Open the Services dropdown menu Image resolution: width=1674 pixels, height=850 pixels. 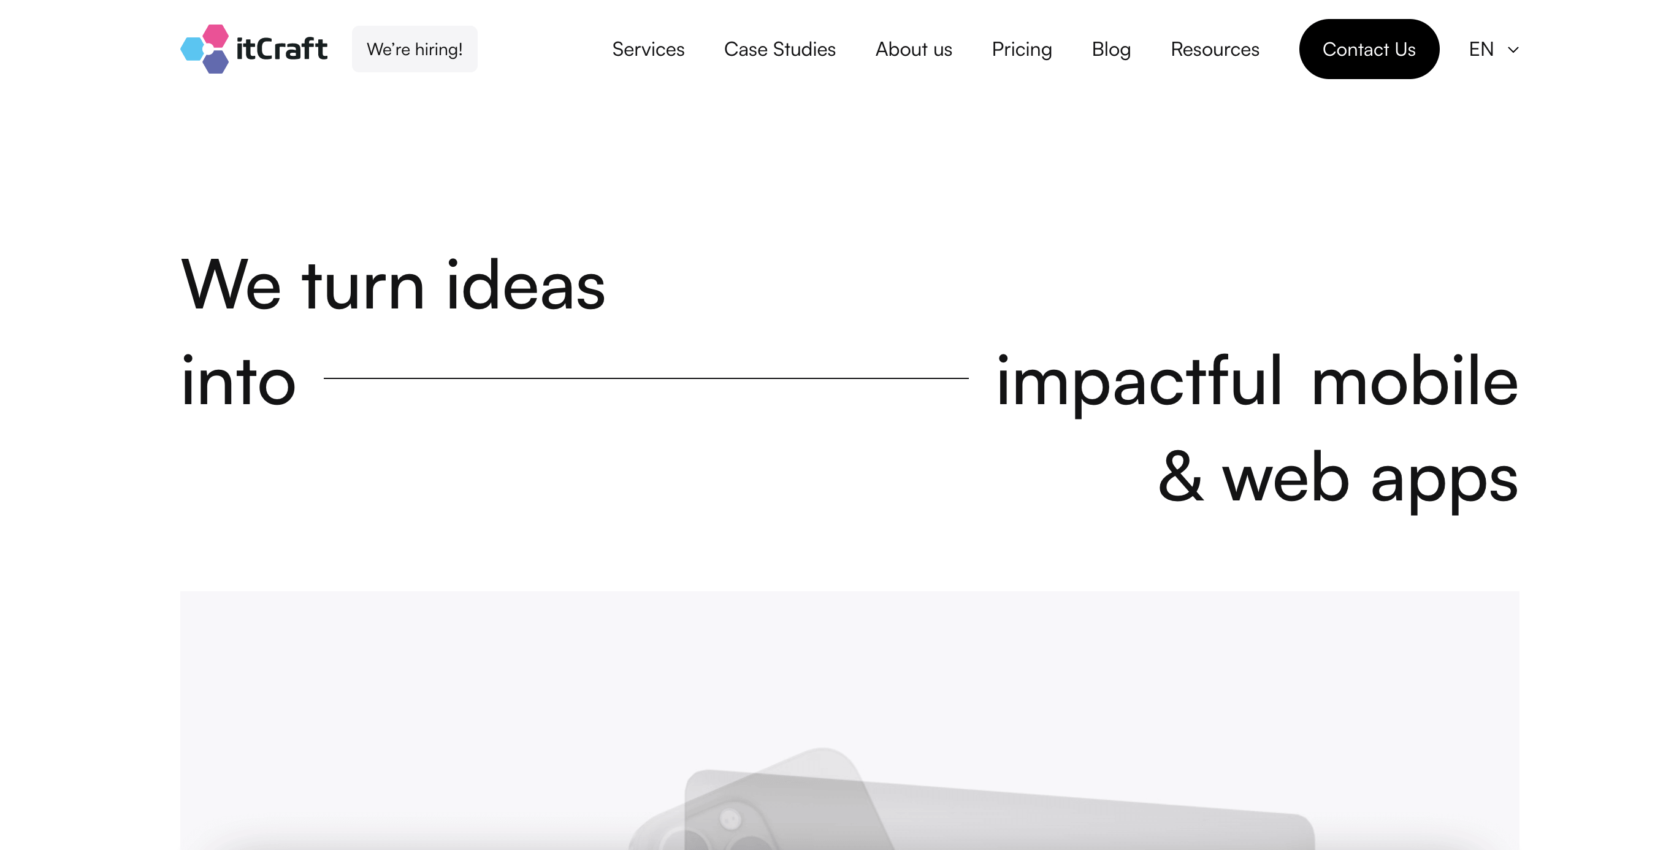tap(647, 49)
